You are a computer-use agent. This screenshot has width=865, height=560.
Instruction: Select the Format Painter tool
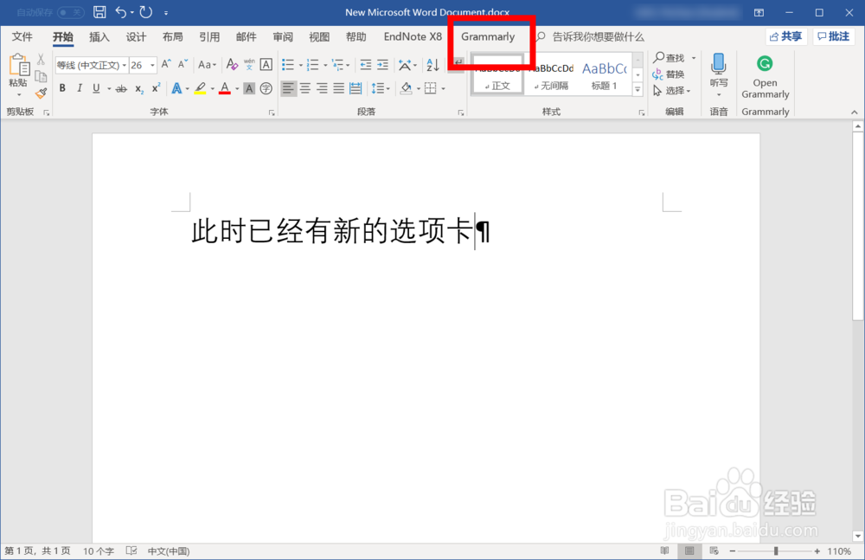click(x=40, y=93)
